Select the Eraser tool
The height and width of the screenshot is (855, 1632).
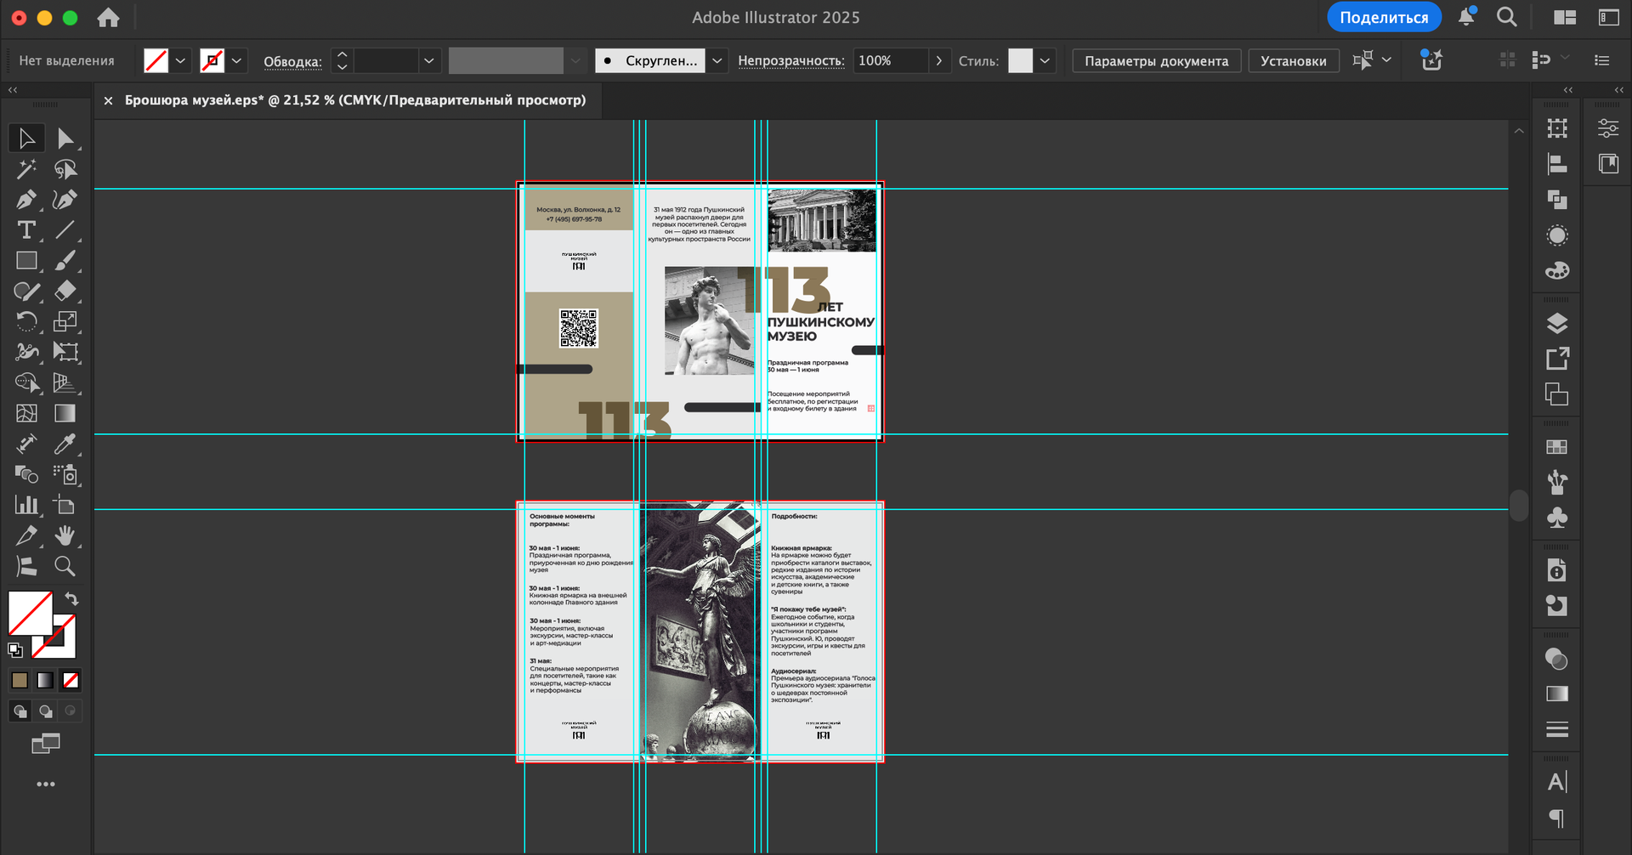coord(65,292)
